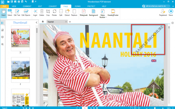Activate the Select text tool
Screen dimensions: 175x109
(10, 13)
